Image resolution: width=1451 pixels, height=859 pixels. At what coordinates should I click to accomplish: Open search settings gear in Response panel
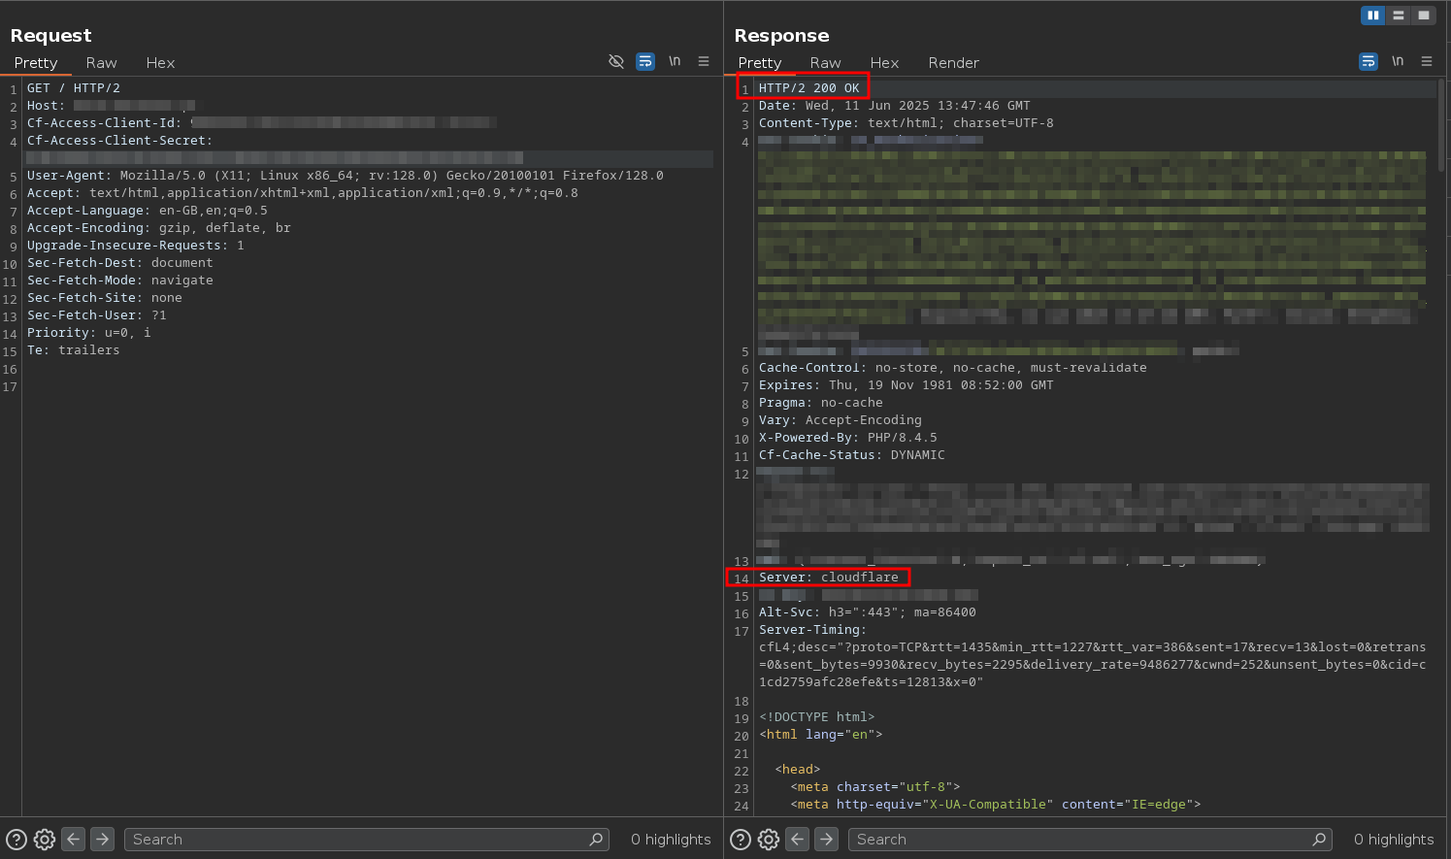click(769, 840)
